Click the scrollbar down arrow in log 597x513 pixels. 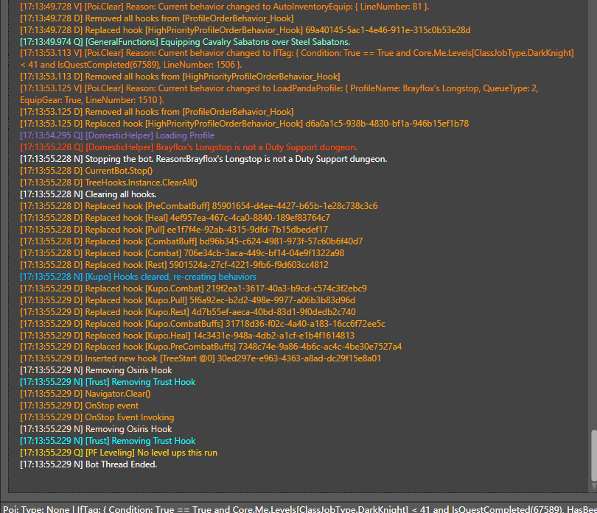pos(593,486)
